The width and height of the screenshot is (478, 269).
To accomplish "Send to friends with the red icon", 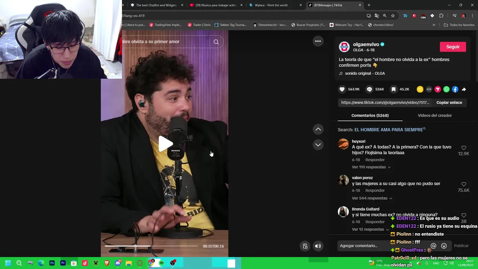I will pyautogui.click(x=438, y=89).
